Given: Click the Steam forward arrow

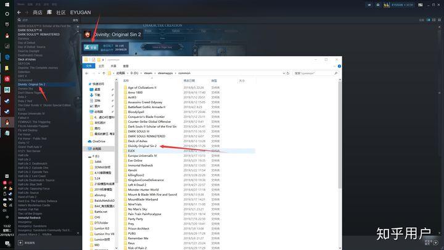Looking at the screenshot, I should (27, 12).
